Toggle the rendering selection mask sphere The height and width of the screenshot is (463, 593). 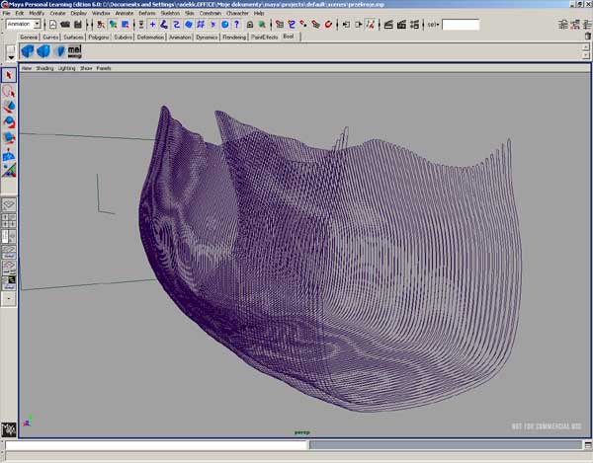point(225,25)
